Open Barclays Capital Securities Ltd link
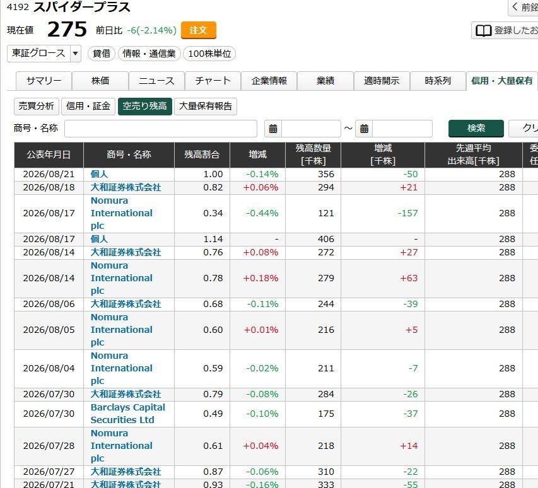 click(x=127, y=414)
